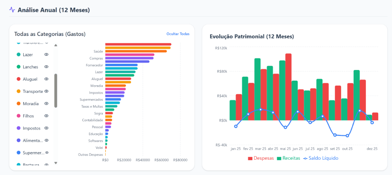This screenshot has width=392, height=175.
Task: Click the pulse icon beside Análise Anual
Action: (x=13, y=10)
